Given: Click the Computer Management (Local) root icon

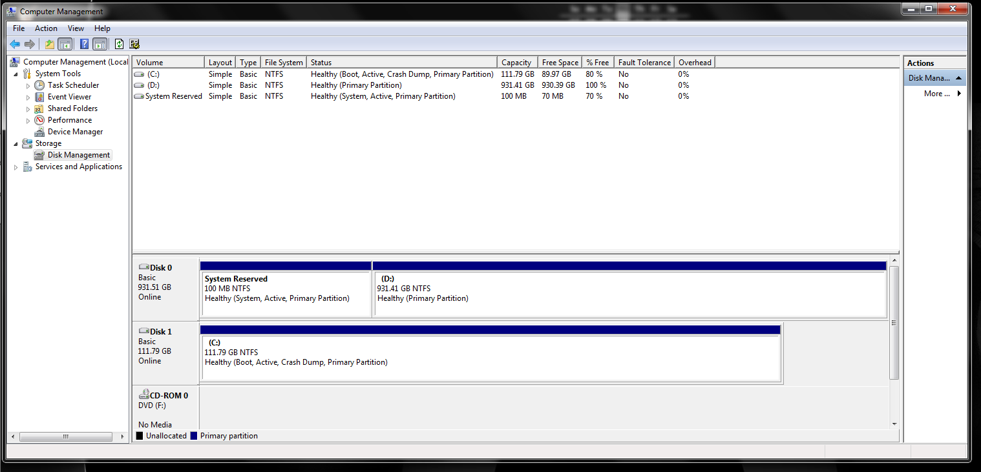Looking at the screenshot, I should 16,62.
